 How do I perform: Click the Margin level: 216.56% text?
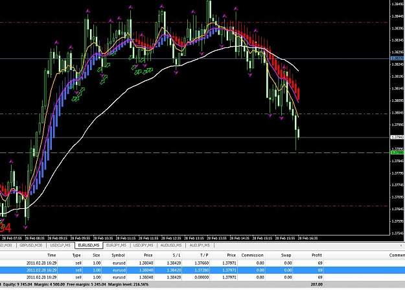(128, 284)
